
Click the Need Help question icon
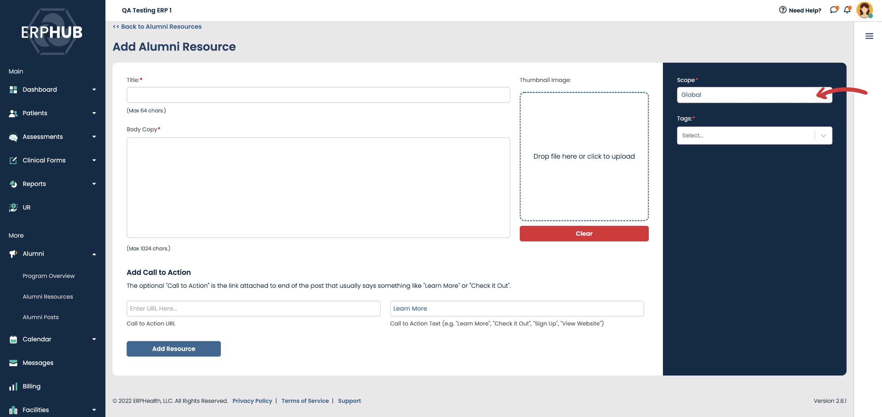click(783, 10)
